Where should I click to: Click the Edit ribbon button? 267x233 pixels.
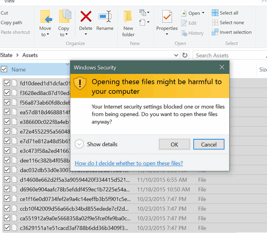coord(189,23)
